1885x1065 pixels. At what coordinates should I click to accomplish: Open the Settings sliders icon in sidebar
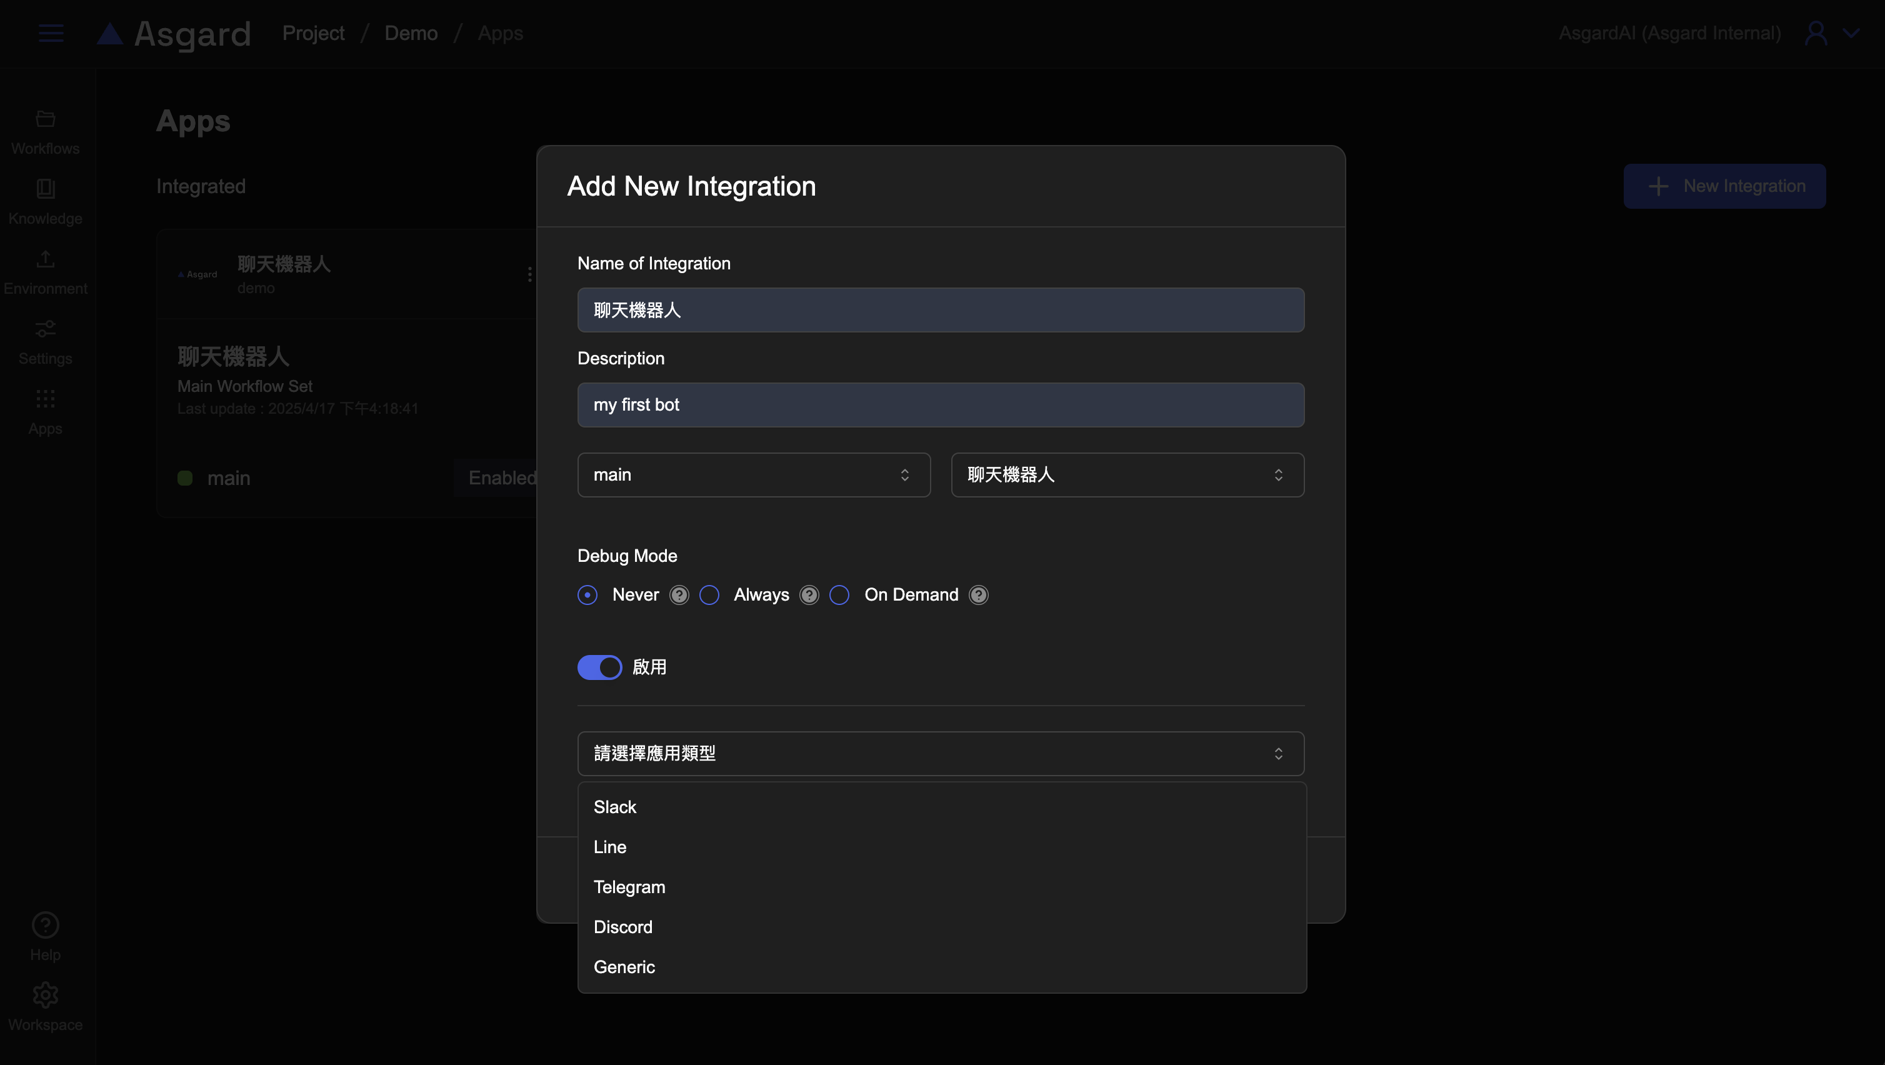tap(46, 329)
